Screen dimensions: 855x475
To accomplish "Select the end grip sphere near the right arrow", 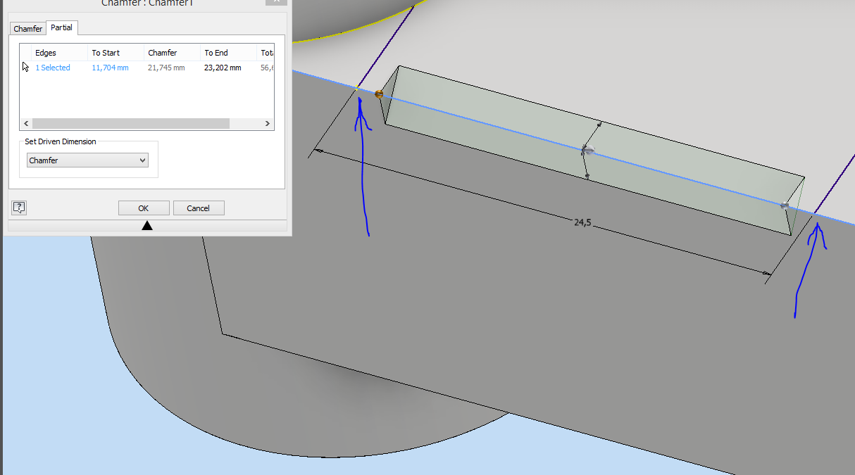I will pos(784,206).
